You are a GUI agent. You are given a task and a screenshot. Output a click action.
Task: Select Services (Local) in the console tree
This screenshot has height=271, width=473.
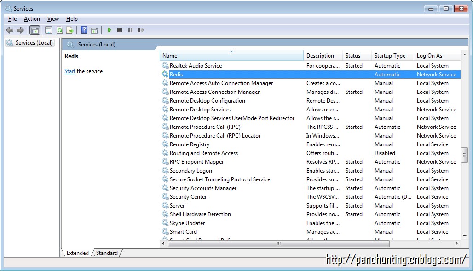[34, 43]
